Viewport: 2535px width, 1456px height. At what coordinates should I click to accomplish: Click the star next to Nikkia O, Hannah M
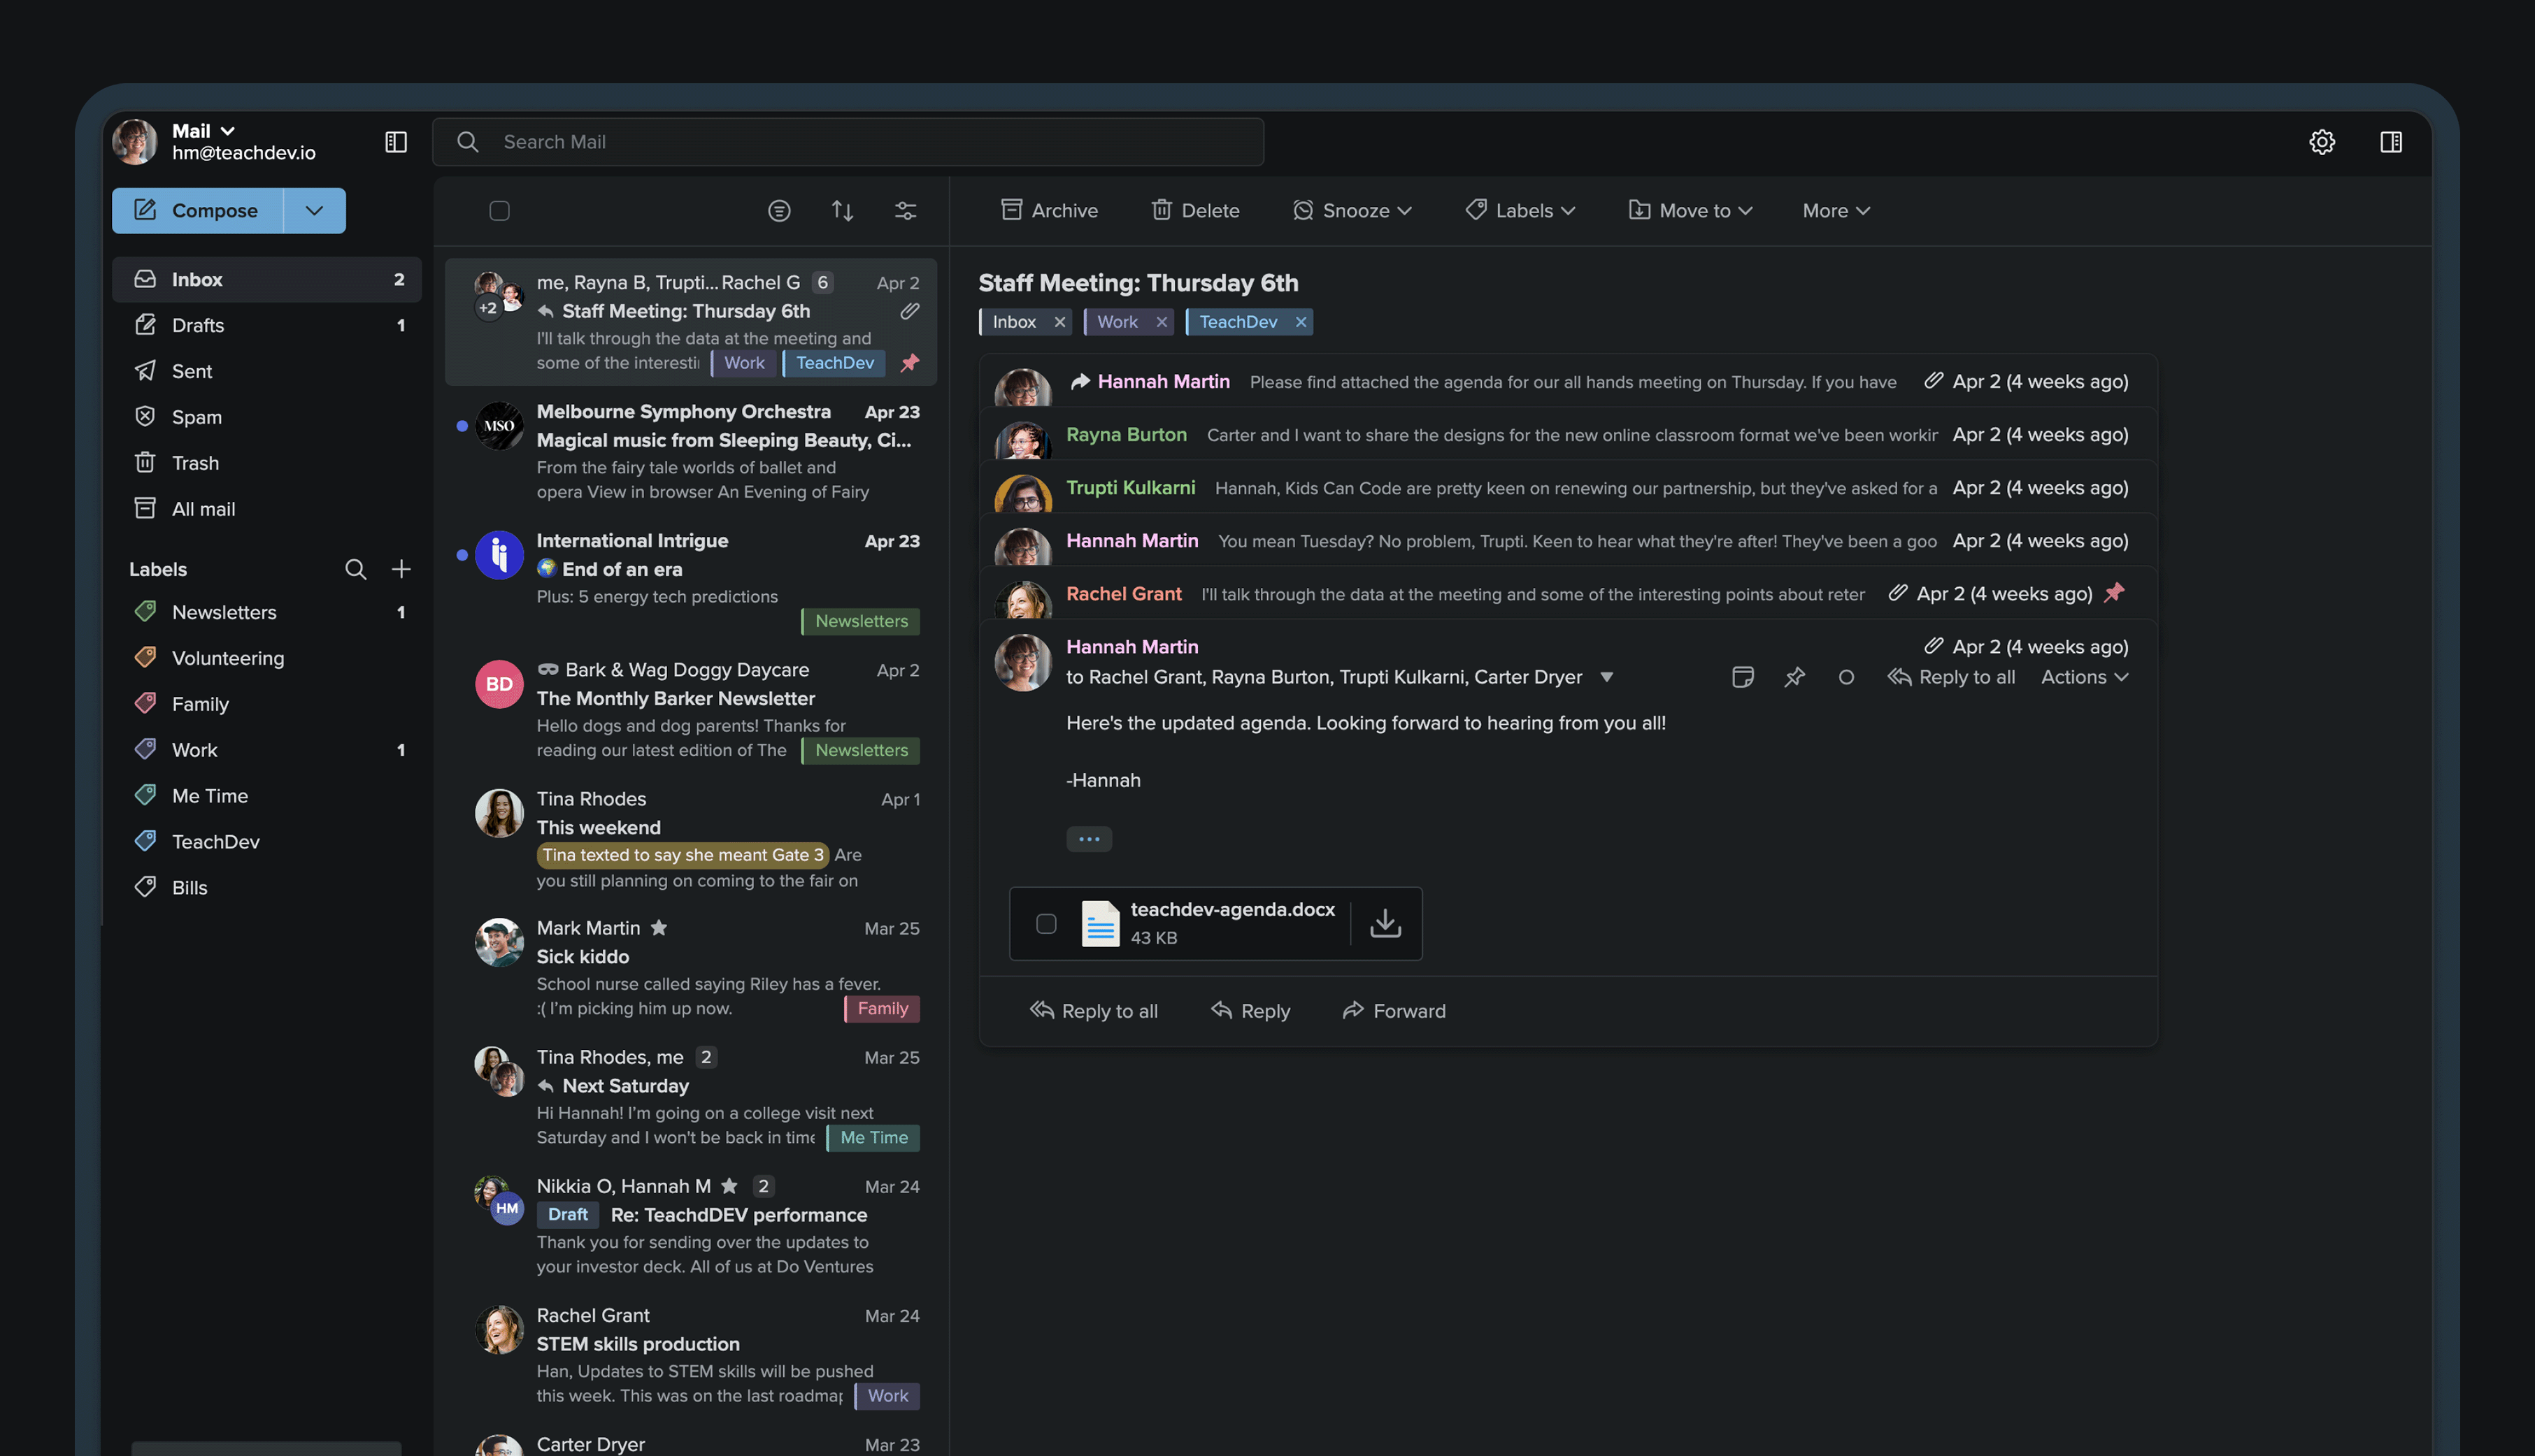tap(729, 1186)
